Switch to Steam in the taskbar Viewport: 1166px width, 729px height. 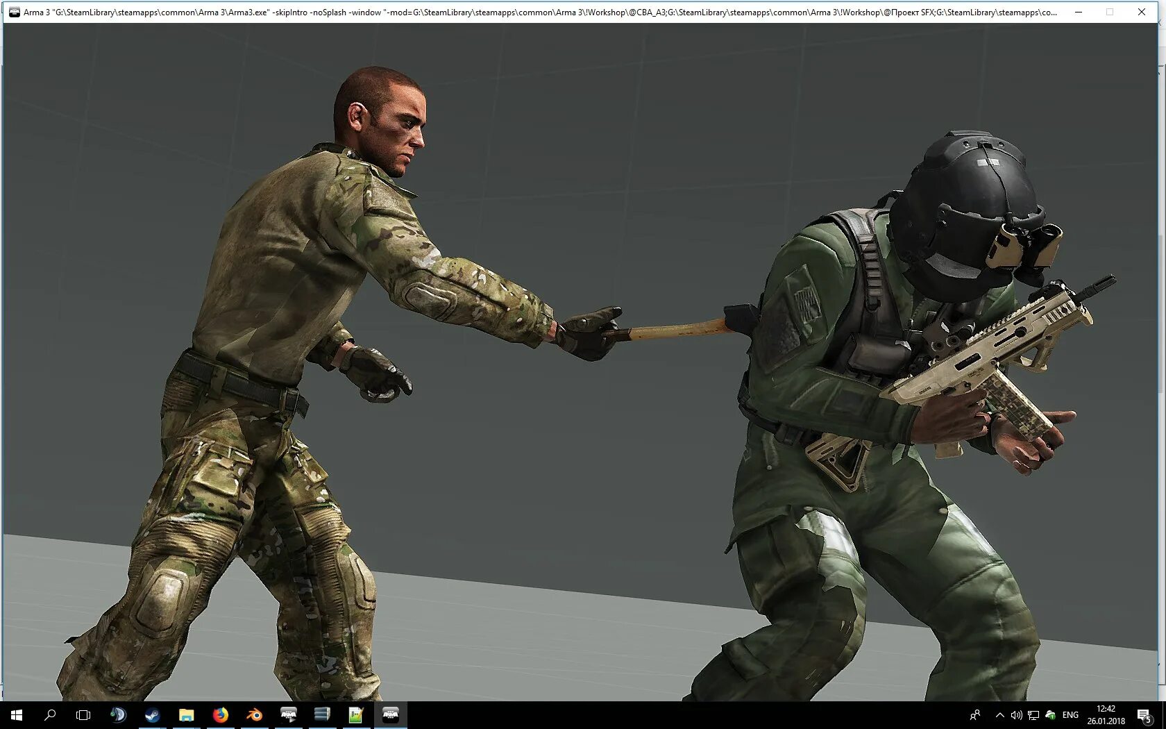coord(152,715)
